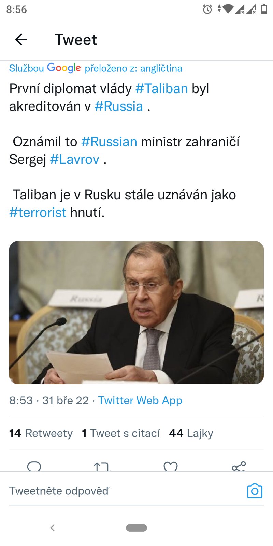Screen dimensions: 273x546
Task: Tap the retweet arrows icon
Action: click(x=102, y=466)
